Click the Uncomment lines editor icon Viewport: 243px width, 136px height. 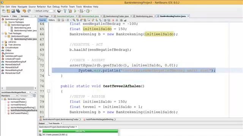pos(125,20)
